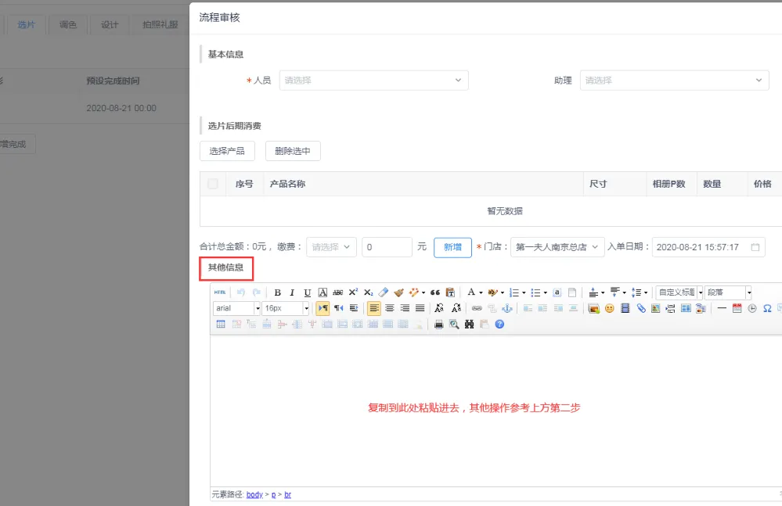Apply italic formatting in editor toolbar
Viewport: 782px width, 506px height.
point(292,292)
